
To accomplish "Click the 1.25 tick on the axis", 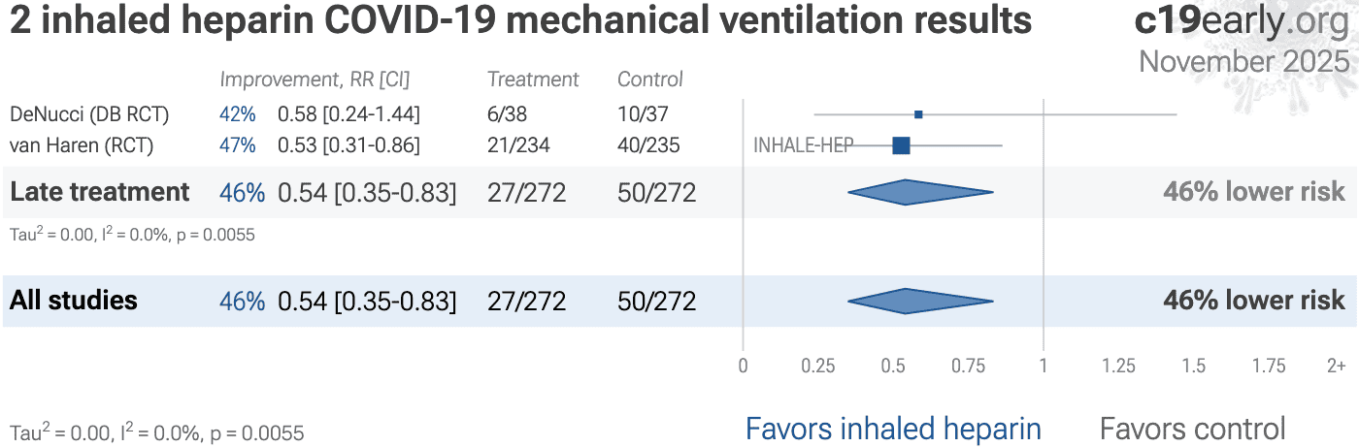I will (x=1118, y=366).
